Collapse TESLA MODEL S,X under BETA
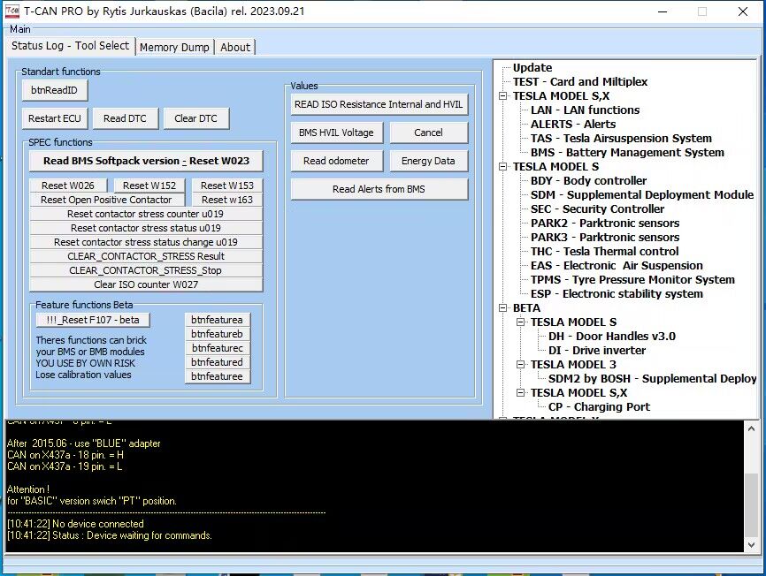 click(521, 393)
